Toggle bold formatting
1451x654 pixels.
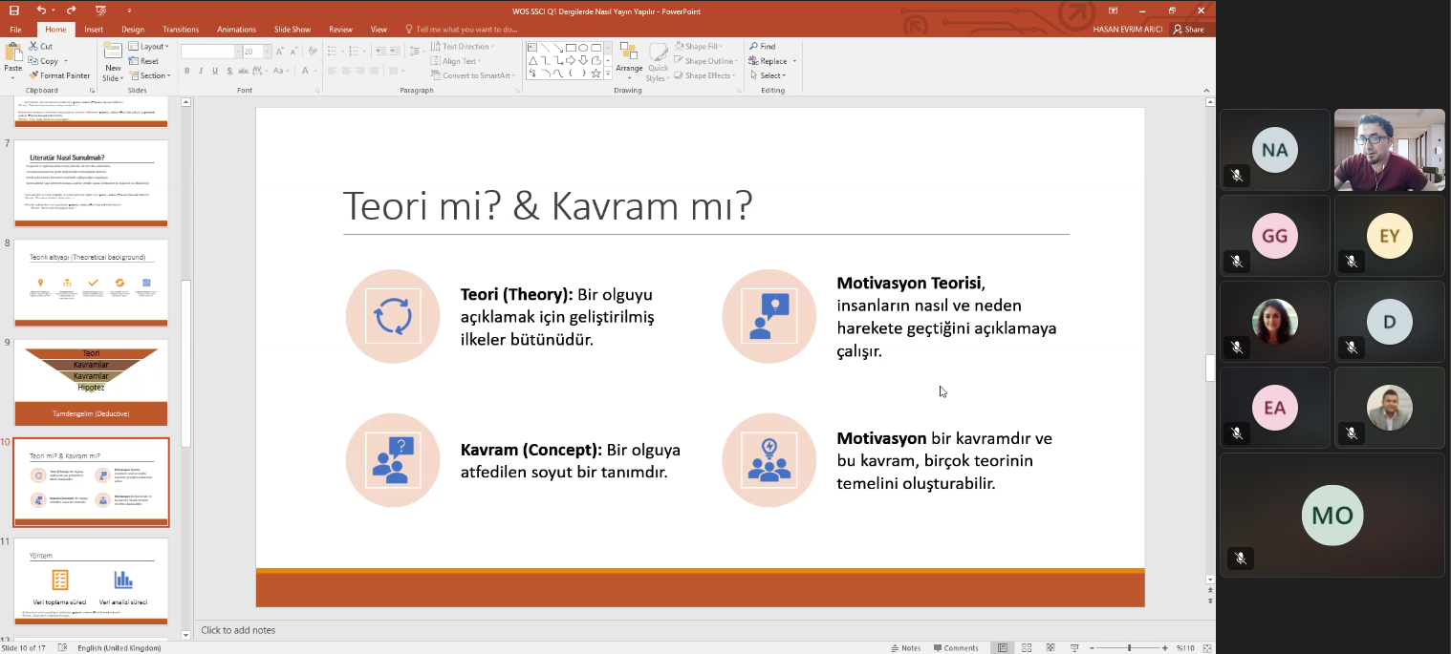click(x=187, y=71)
